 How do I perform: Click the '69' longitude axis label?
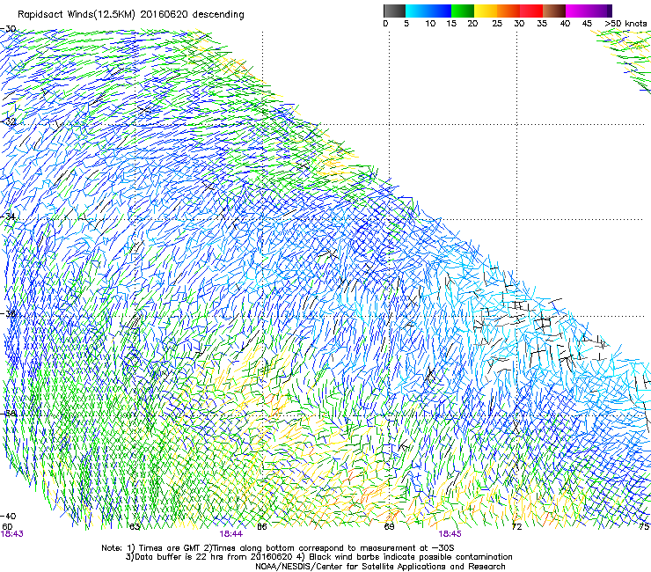coord(389,527)
